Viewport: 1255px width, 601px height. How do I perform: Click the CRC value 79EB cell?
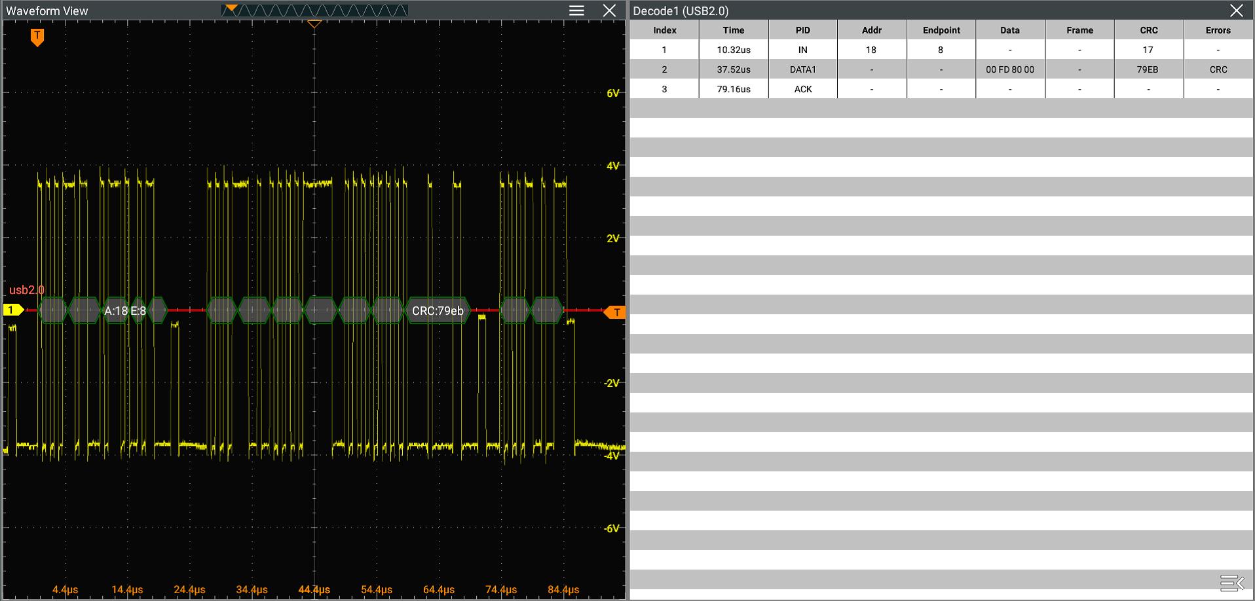[x=1148, y=69]
